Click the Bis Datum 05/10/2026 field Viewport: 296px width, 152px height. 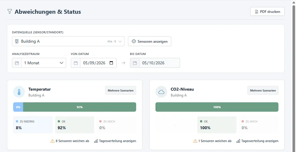pyautogui.click(x=155, y=63)
